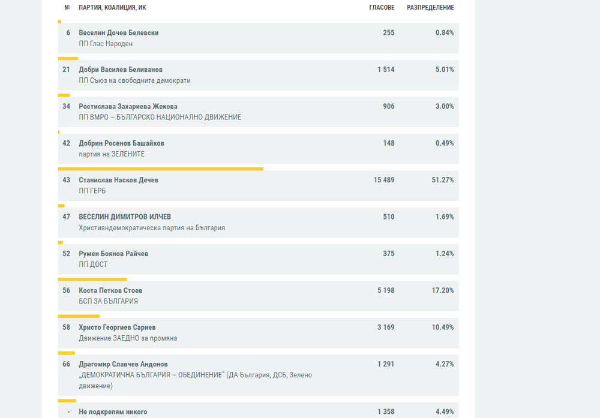This screenshot has width=600, height=418.
Task: Click the 17.20% distribution value
Action: click(445, 291)
